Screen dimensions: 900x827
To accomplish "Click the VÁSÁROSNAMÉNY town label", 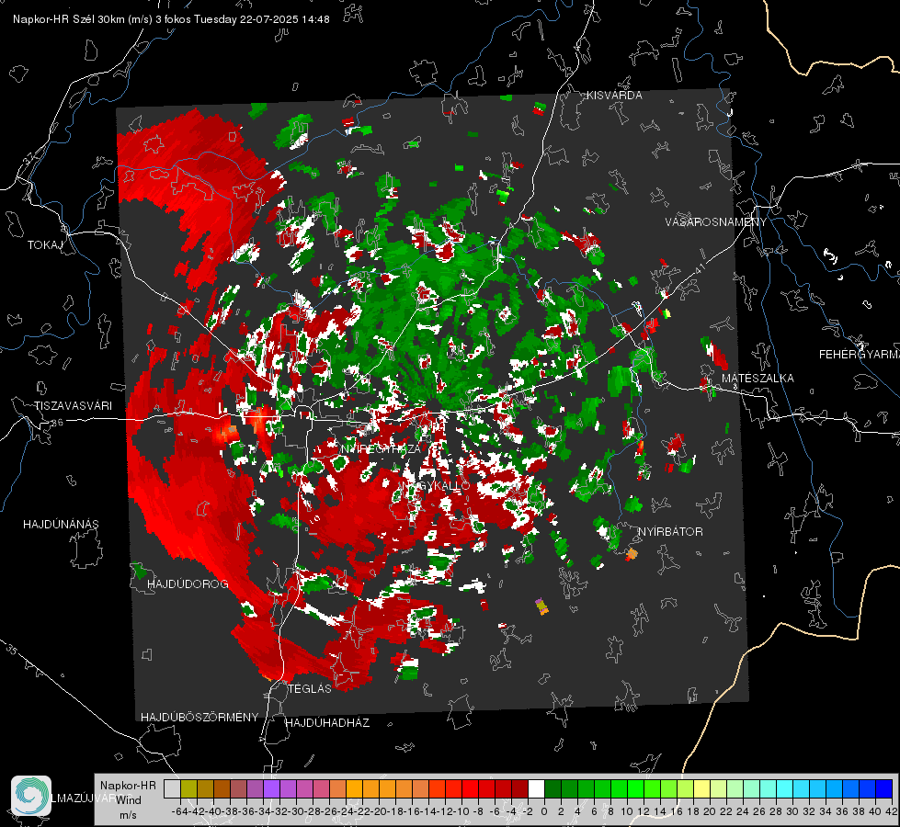I will [716, 221].
